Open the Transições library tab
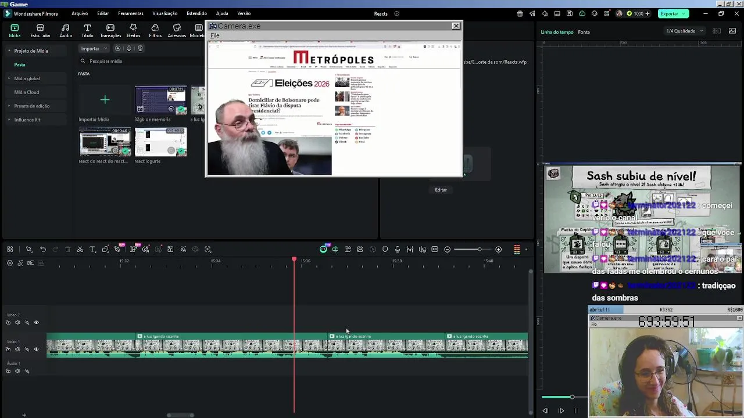744x418 pixels. 110,31
